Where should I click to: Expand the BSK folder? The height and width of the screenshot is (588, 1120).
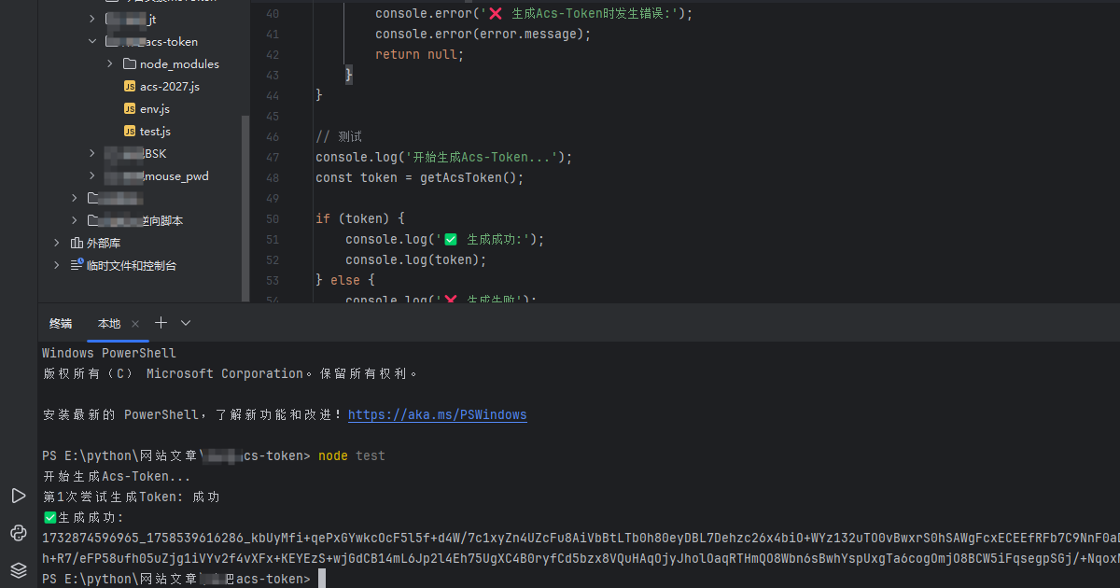(x=92, y=153)
